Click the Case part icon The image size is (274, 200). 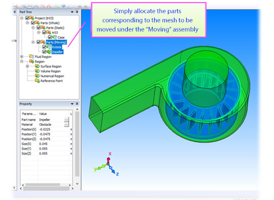54,37
